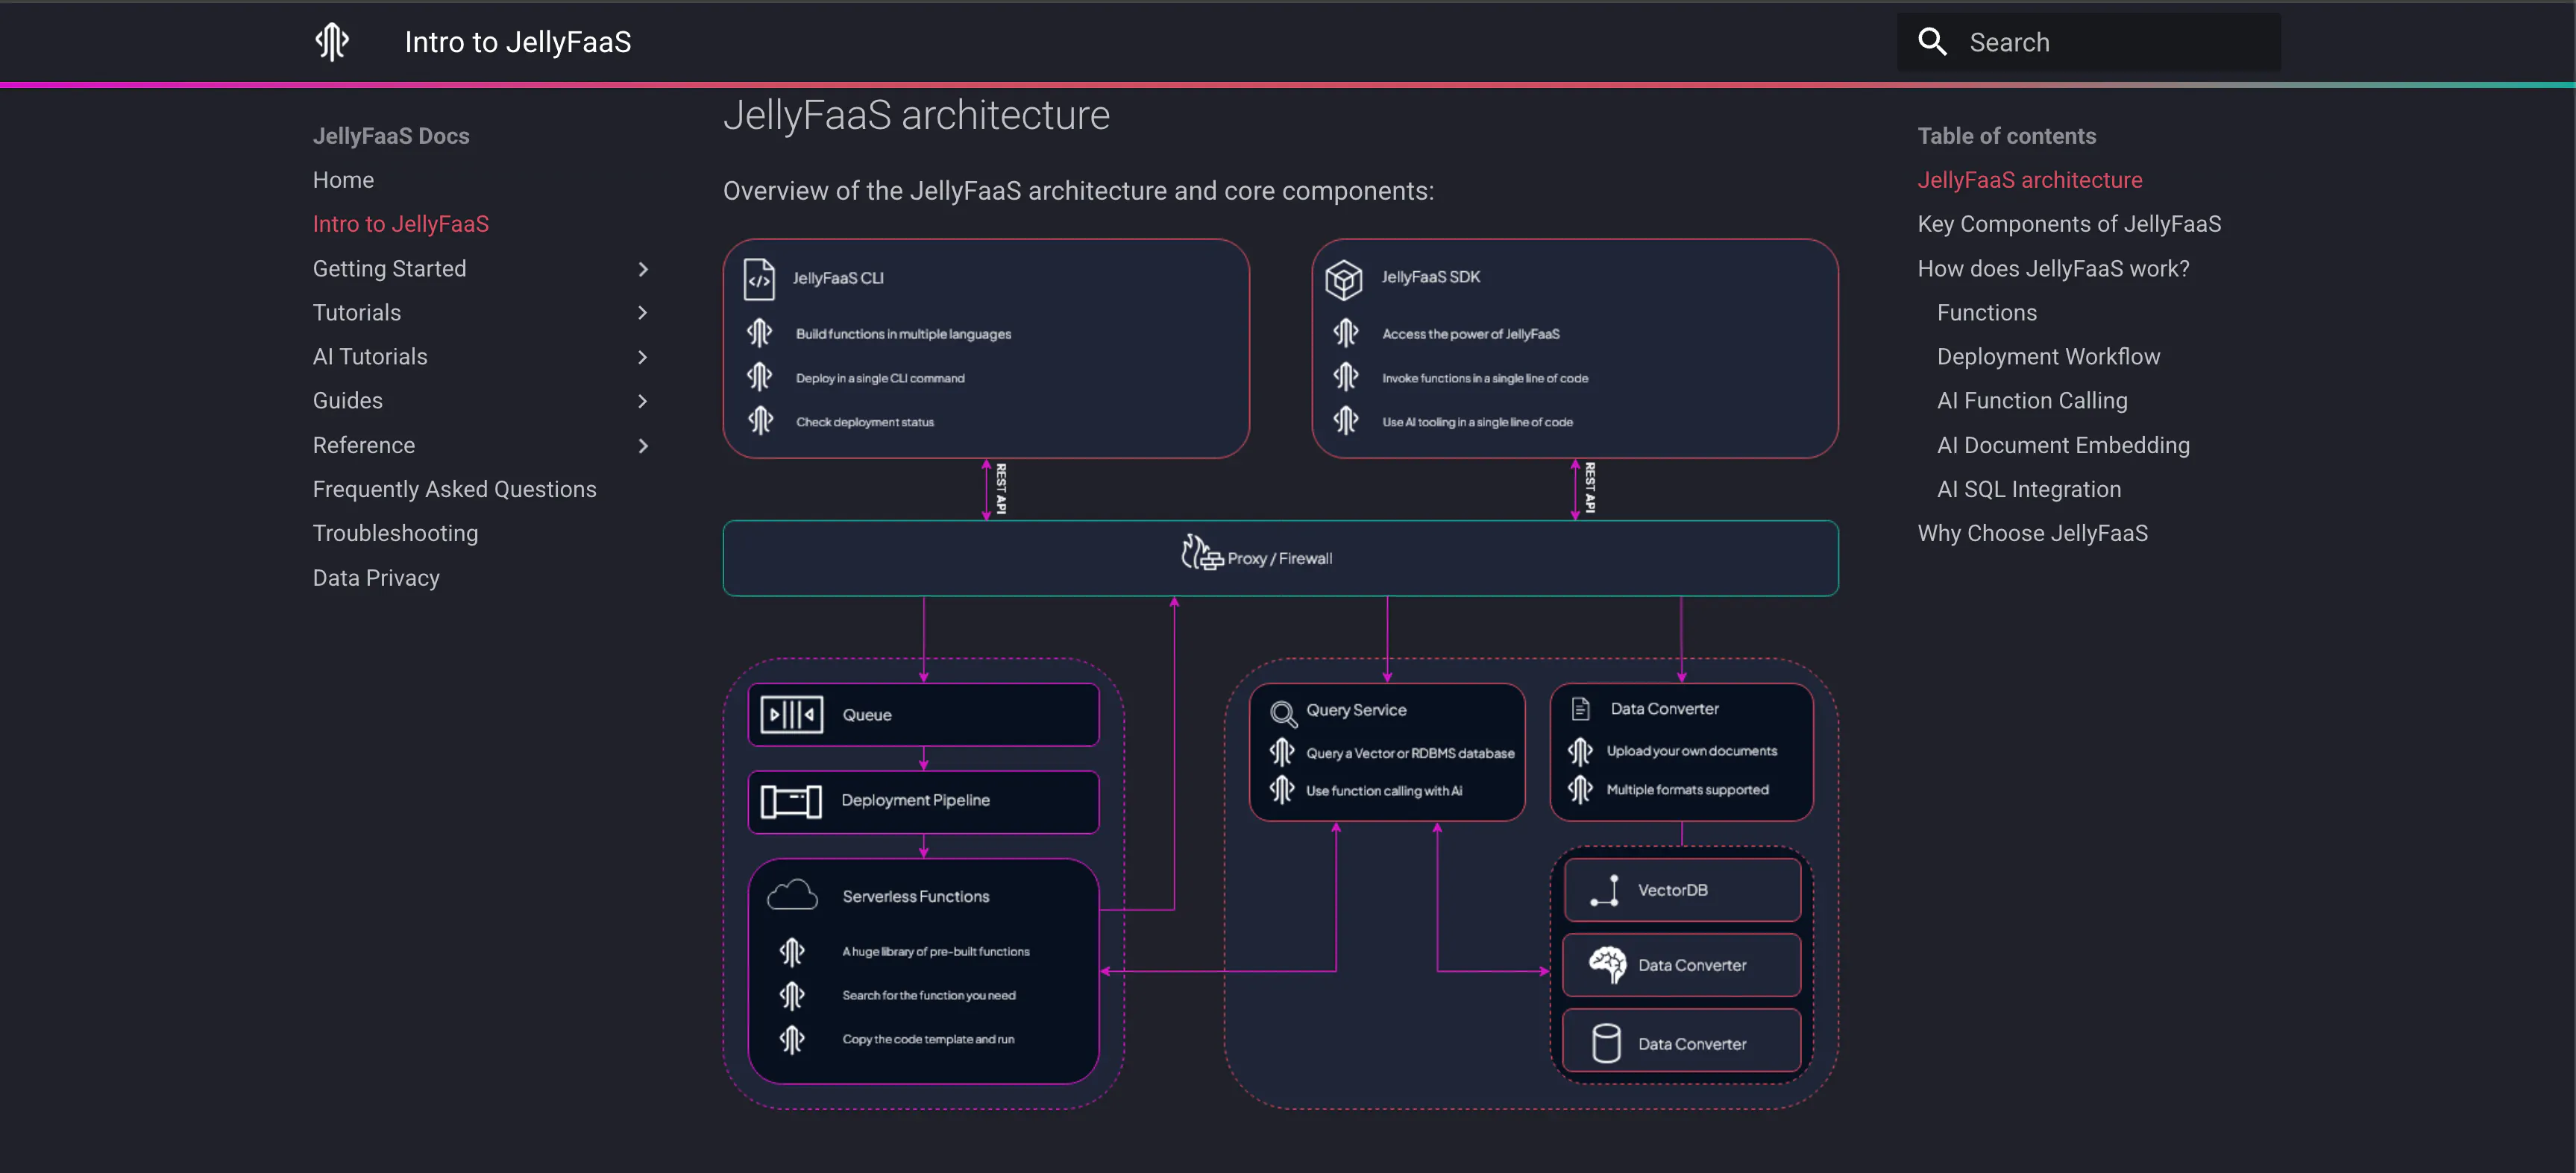Select Intro to JellyFaaS in sidebar
Viewport: 2576px width, 1173px height.
coord(401,224)
